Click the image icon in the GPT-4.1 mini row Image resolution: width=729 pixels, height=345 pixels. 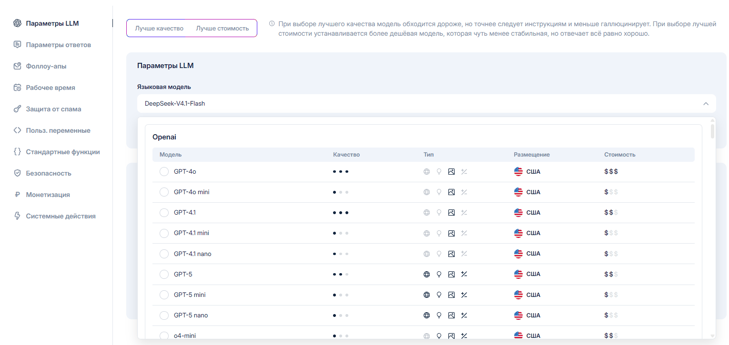[451, 233]
